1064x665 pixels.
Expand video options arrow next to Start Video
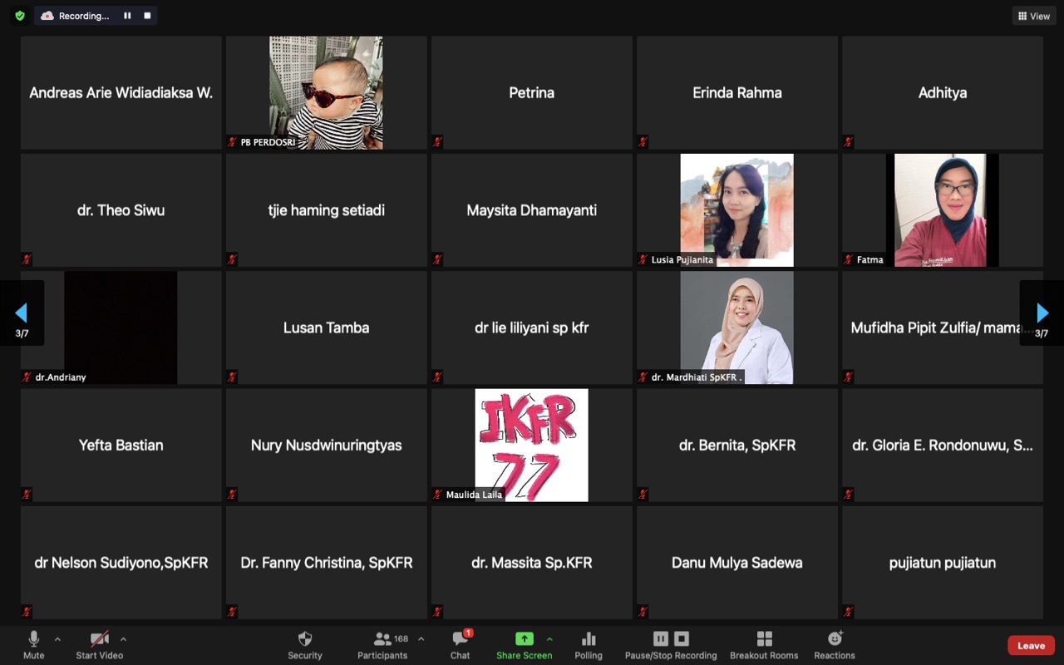(123, 639)
